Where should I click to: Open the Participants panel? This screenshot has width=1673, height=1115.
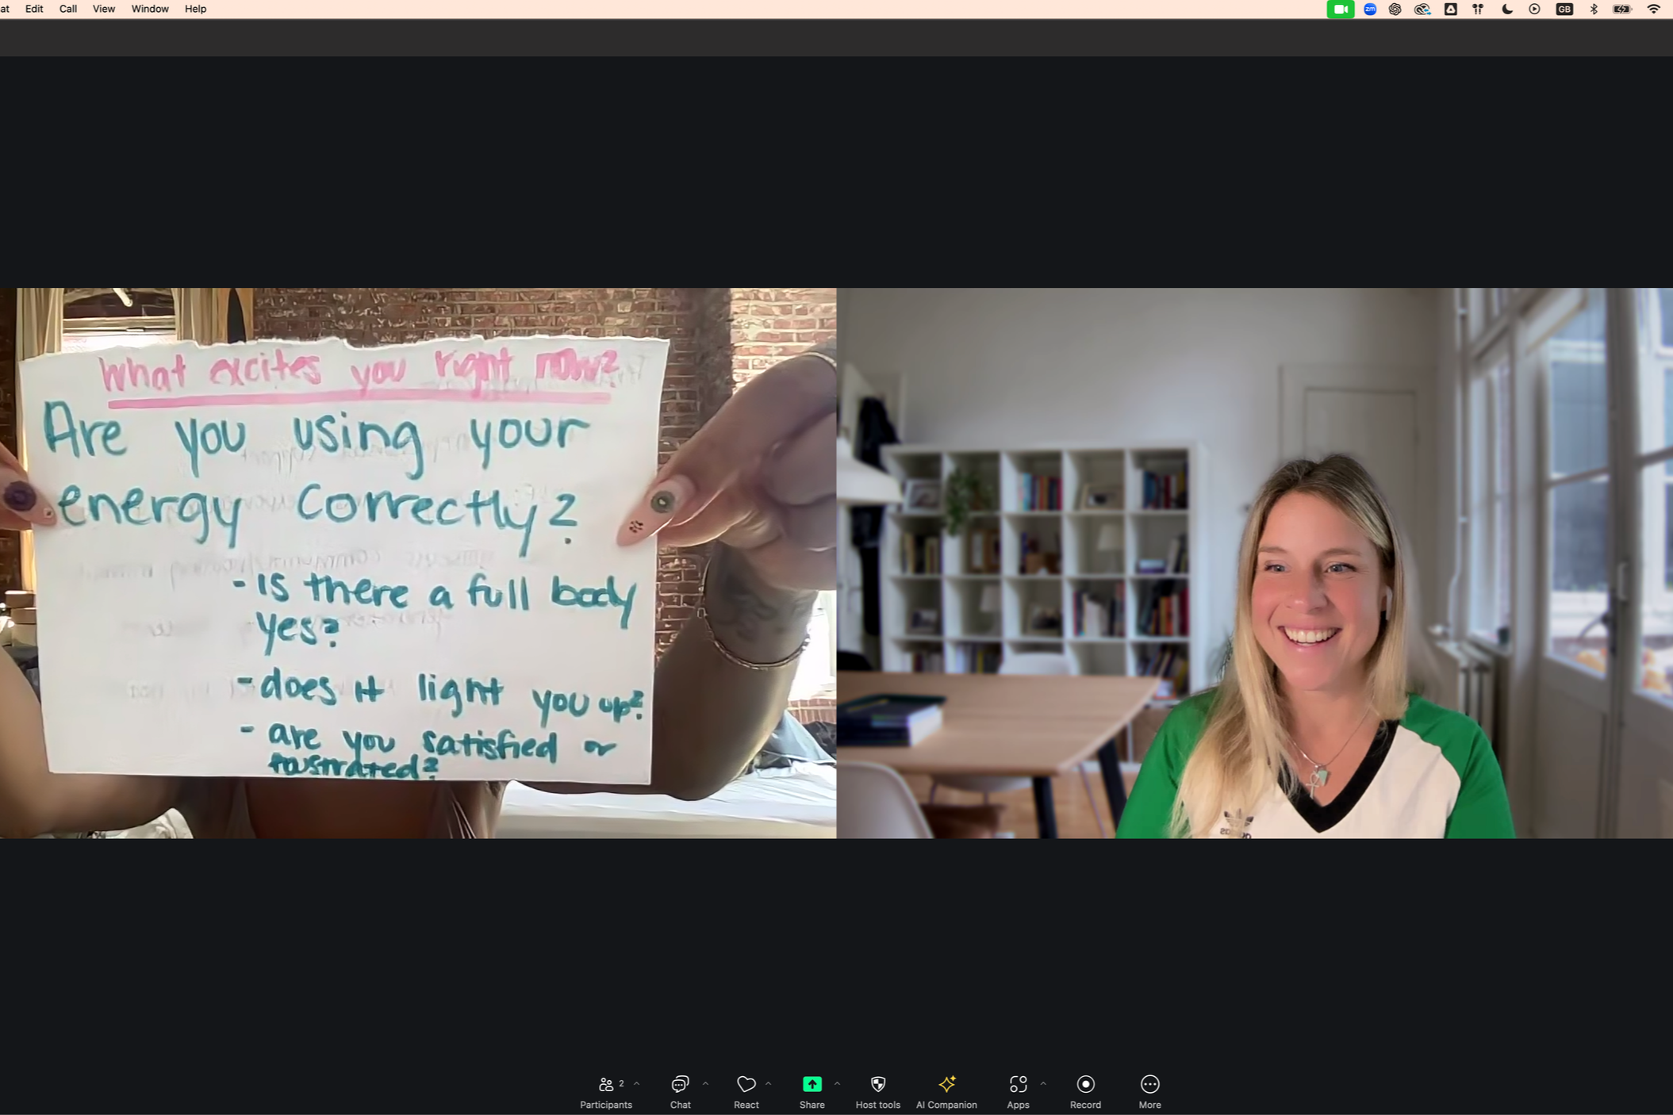[605, 1090]
